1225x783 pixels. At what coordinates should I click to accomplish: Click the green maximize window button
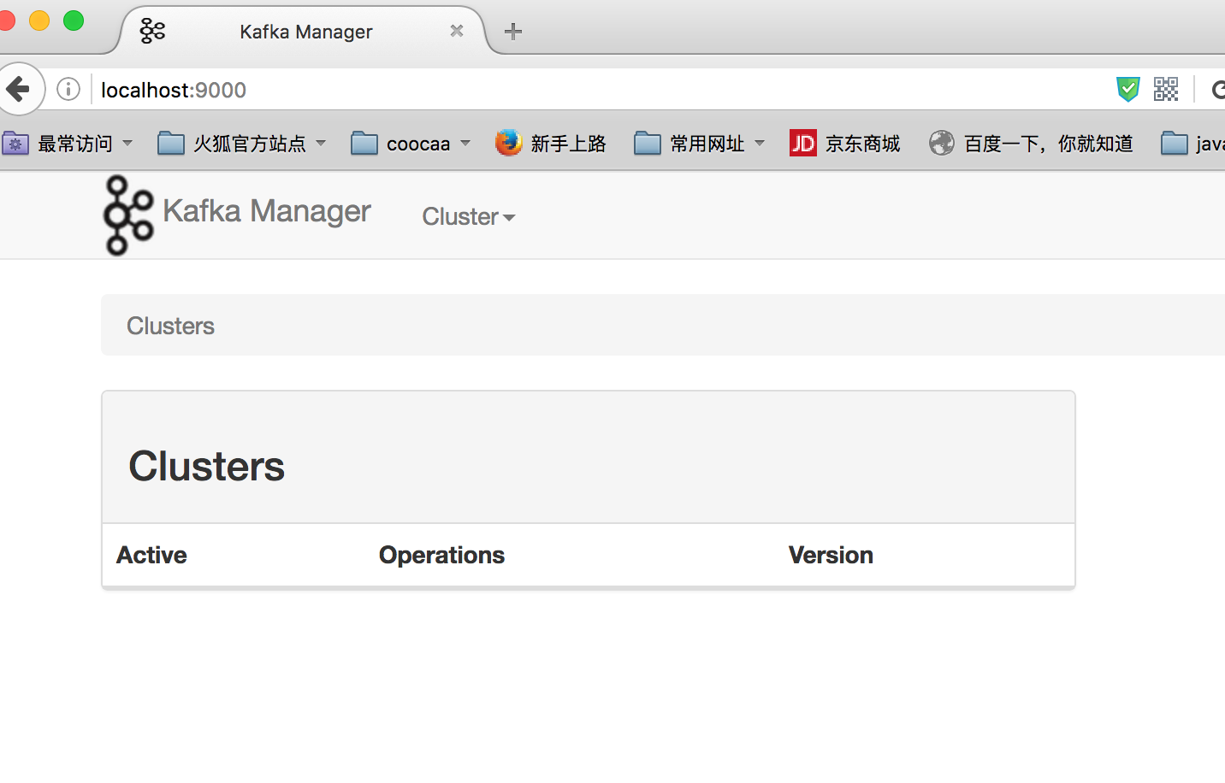[74, 21]
